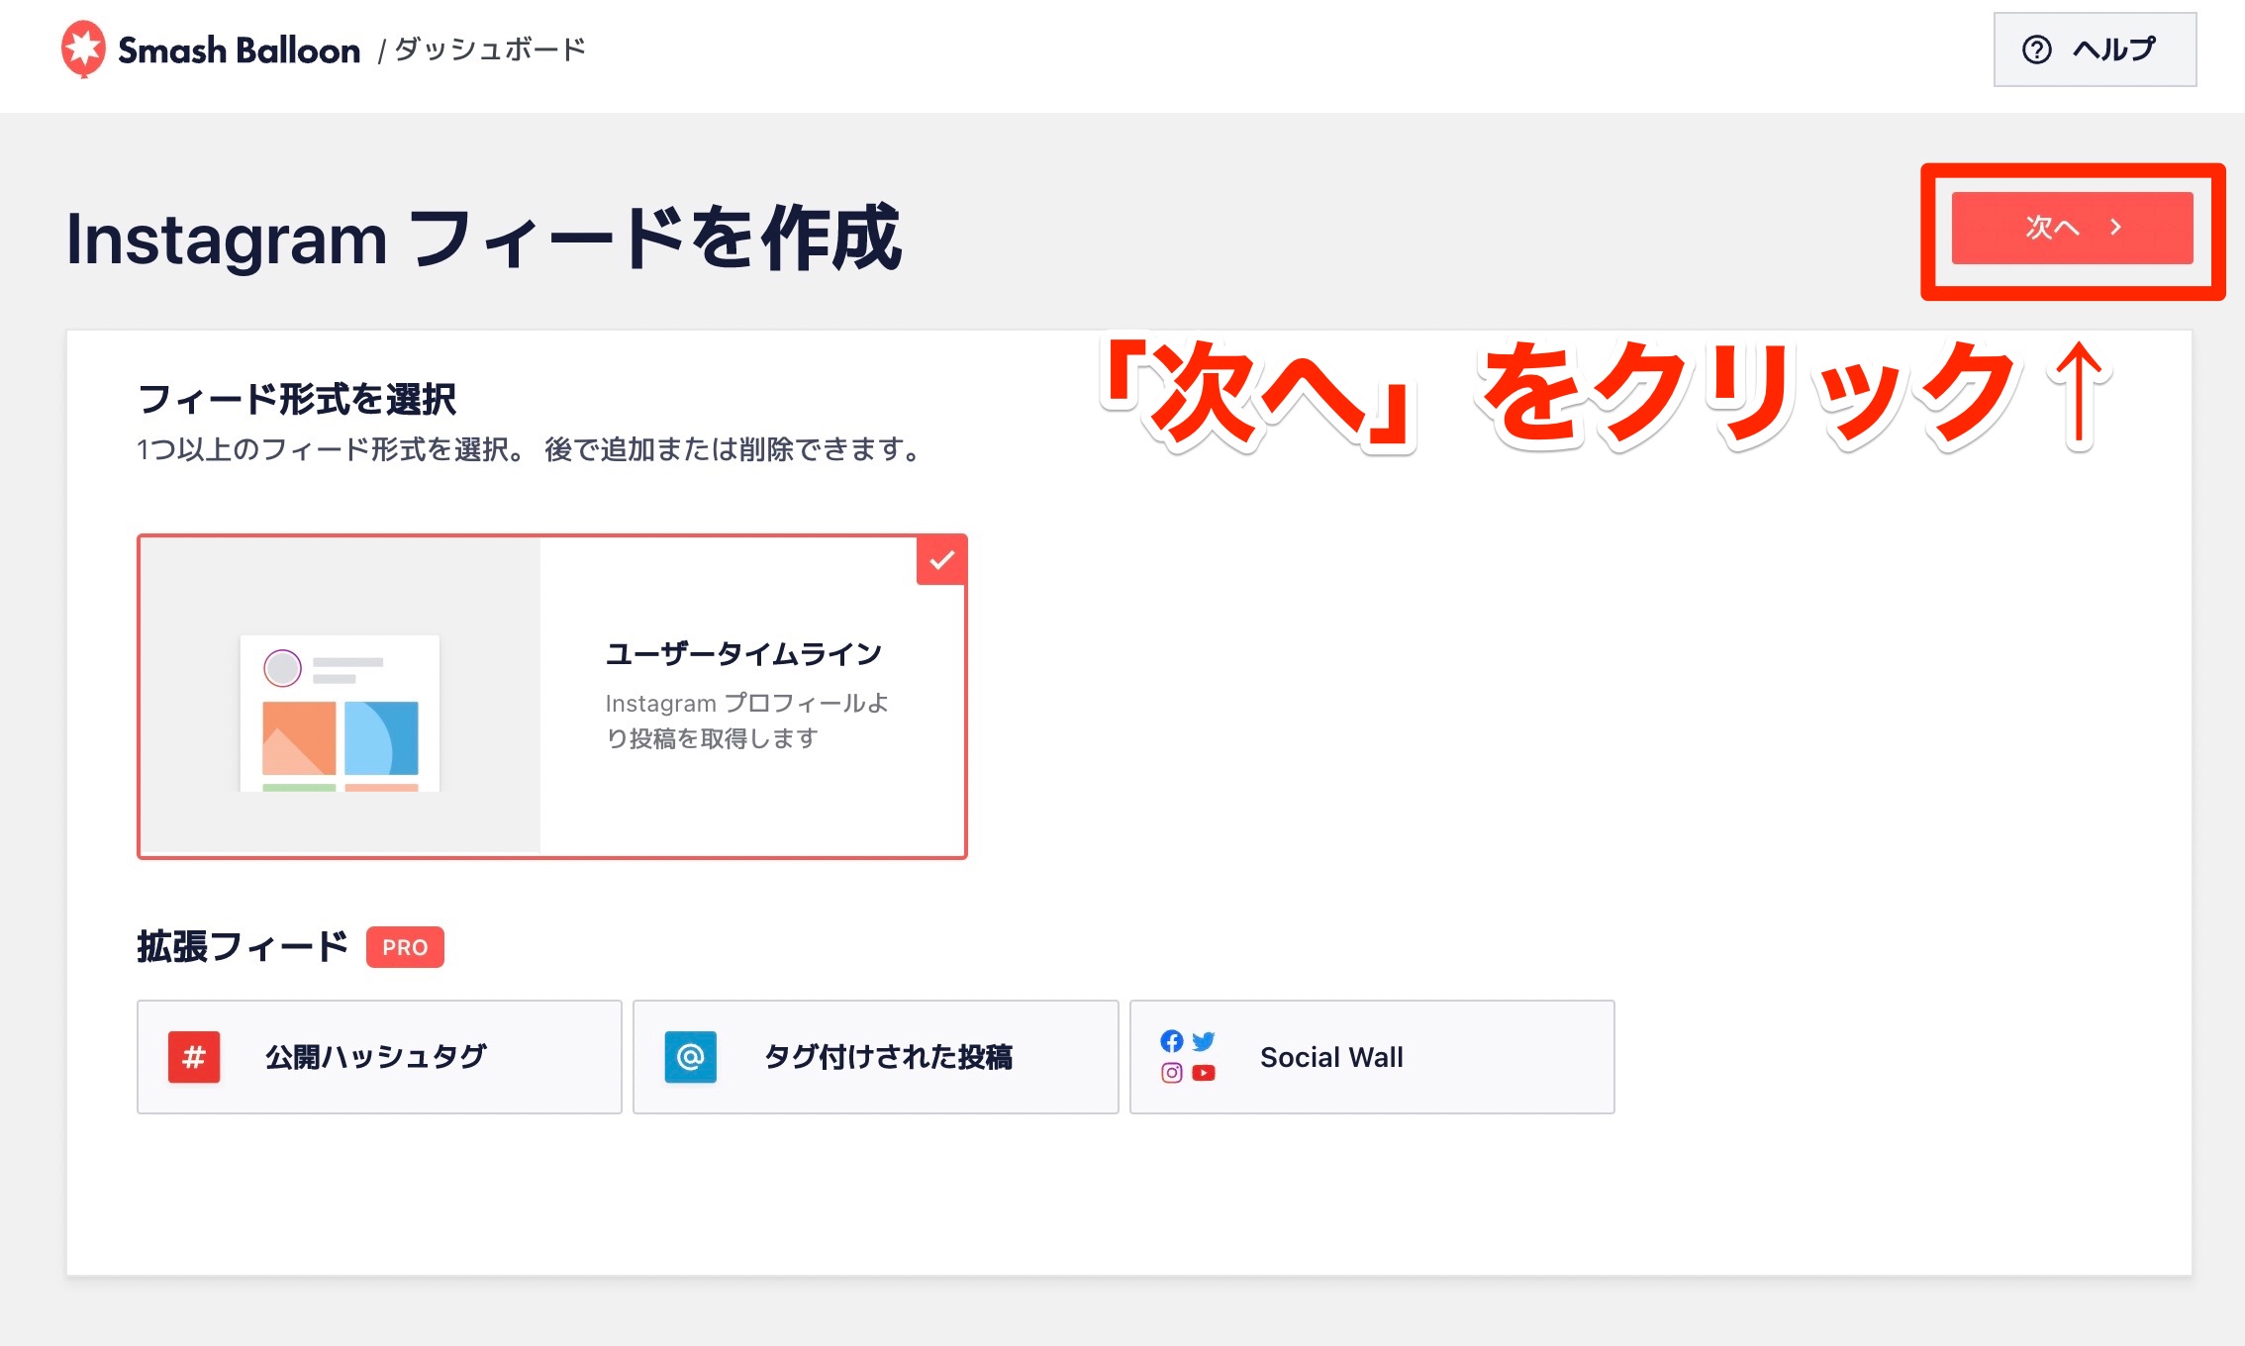Click the question mark help icon
The image size is (2245, 1346).
(x=2037, y=49)
